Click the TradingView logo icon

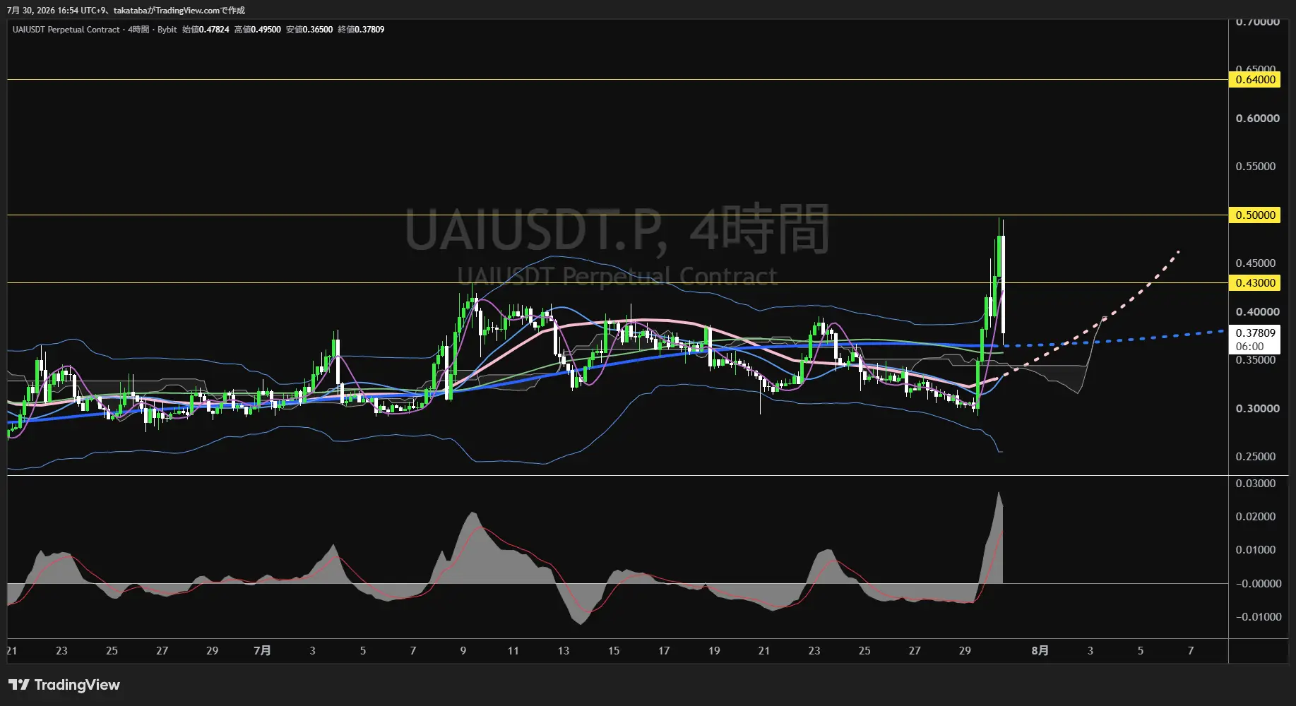pyautogui.click(x=19, y=684)
